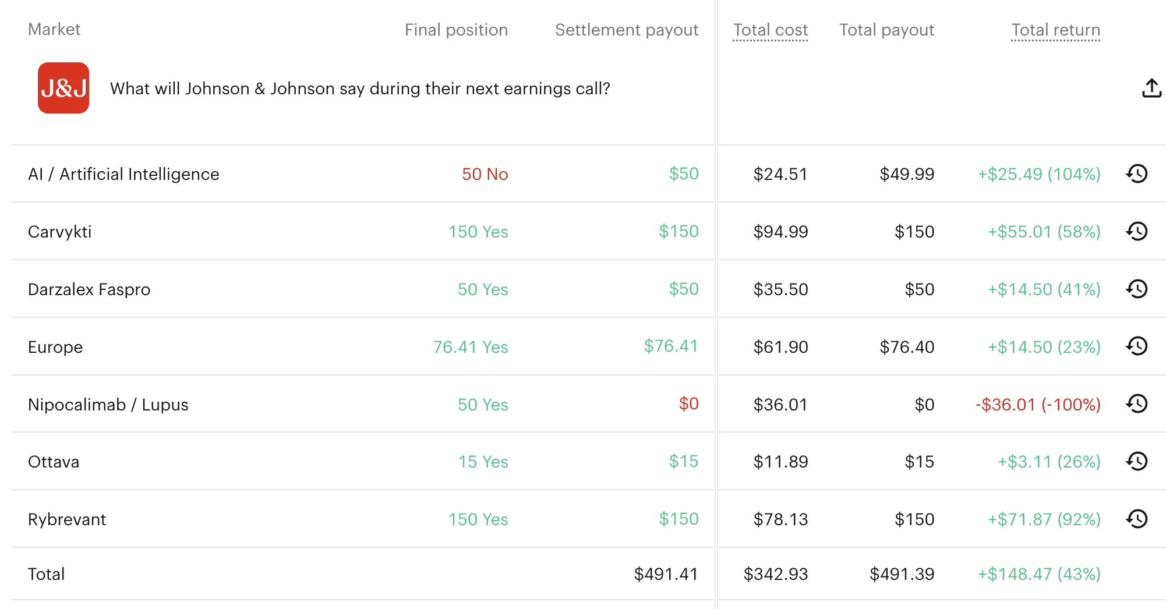Select the Total row at the bottom
The width and height of the screenshot is (1166, 609).
[46, 573]
